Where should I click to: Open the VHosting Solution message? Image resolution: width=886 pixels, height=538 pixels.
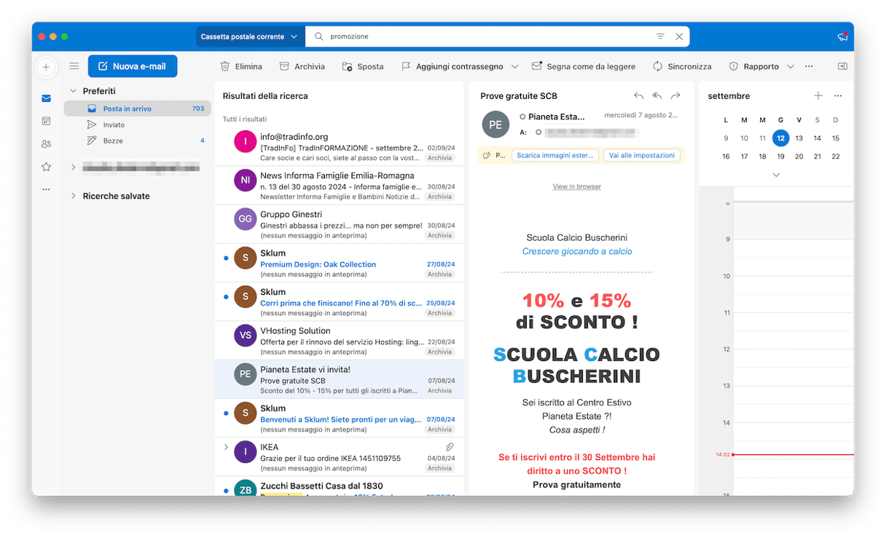(340, 341)
